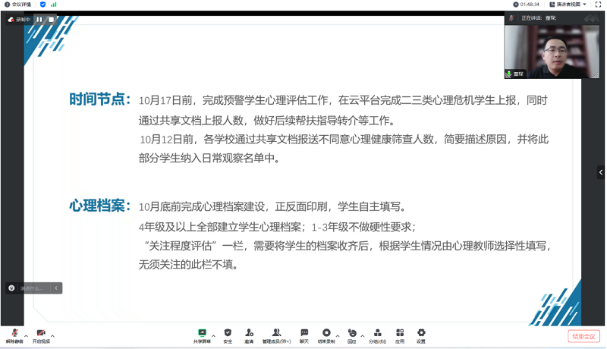The width and height of the screenshot is (607, 349).
Task: Toggle fullscreen icon in top right corner
Action: (598, 5)
